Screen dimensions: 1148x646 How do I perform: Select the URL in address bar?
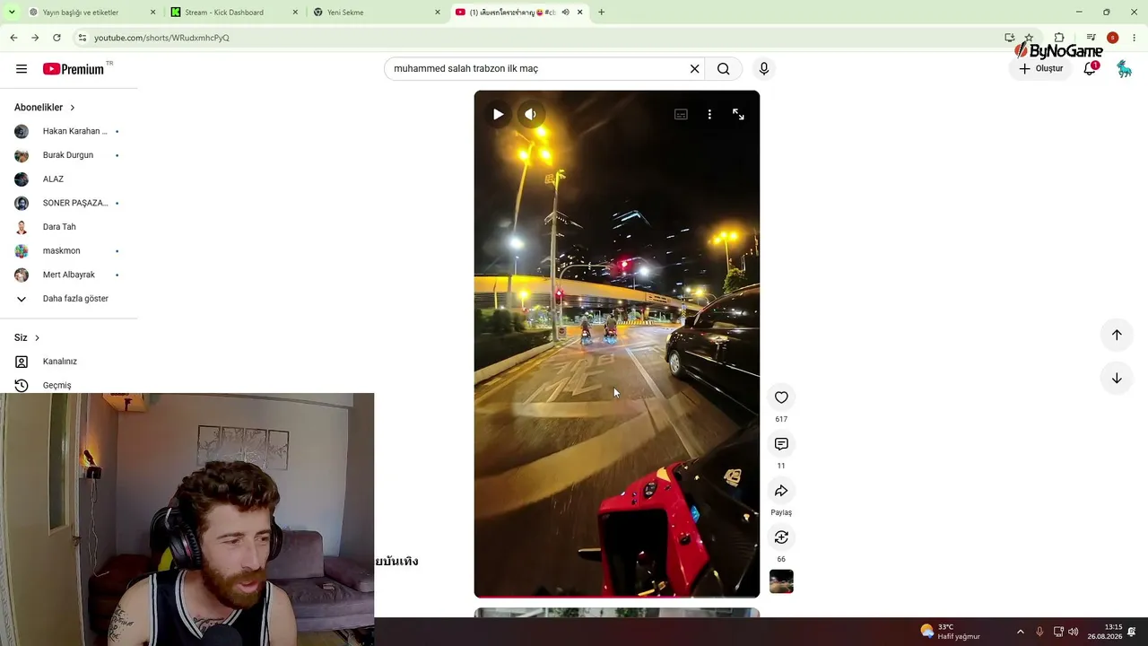[161, 38]
